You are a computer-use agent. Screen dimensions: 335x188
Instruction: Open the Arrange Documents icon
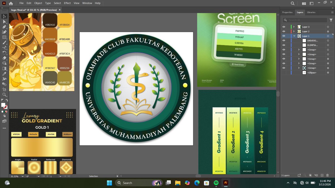tap(304, 3)
